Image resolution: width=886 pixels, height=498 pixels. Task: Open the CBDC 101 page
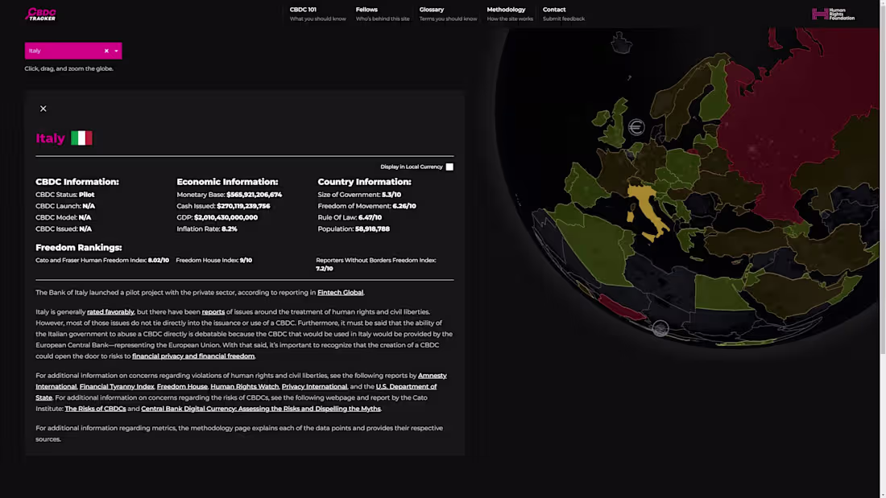pyautogui.click(x=304, y=9)
